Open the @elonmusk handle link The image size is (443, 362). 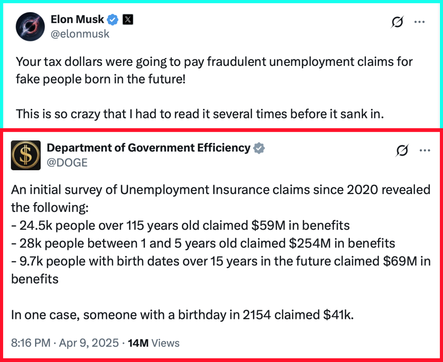coord(80,34)
